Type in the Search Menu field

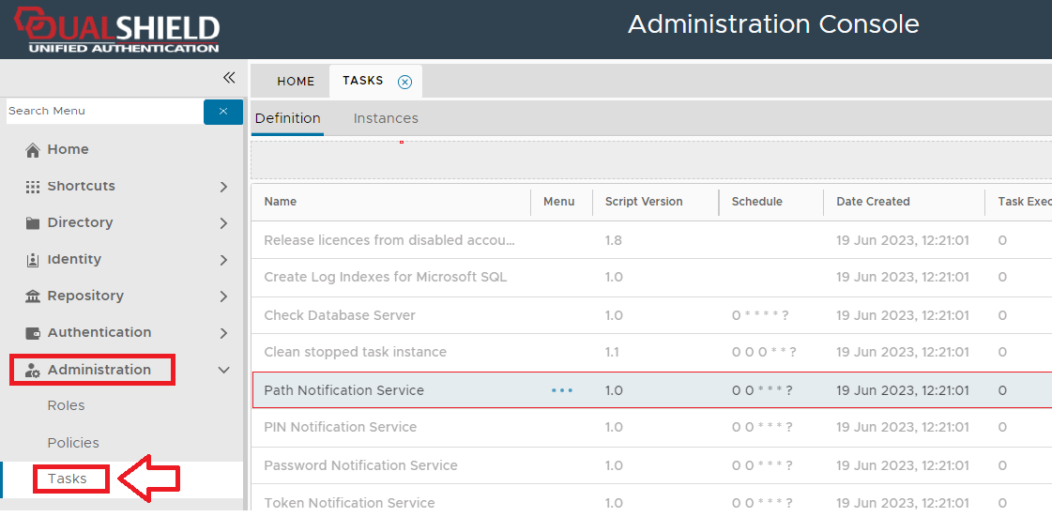coord(103,111)
